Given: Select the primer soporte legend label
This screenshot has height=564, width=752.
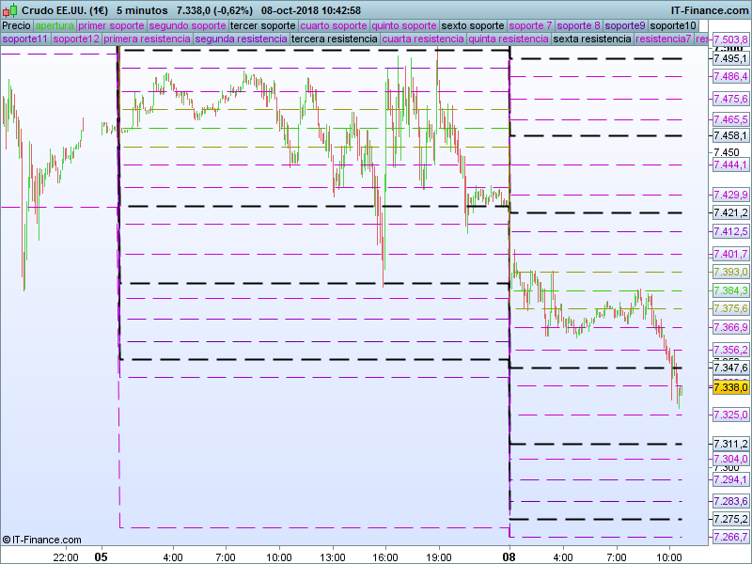Looking at the screenshot, I should (111, 25).
